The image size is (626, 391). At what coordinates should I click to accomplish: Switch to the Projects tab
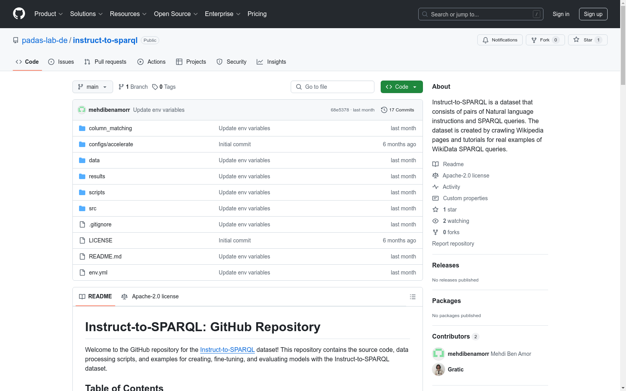coord(191,62)
